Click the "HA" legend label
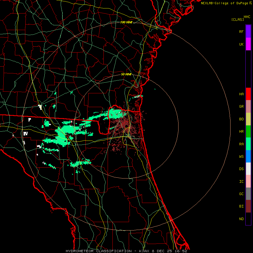 coord(241,94)
